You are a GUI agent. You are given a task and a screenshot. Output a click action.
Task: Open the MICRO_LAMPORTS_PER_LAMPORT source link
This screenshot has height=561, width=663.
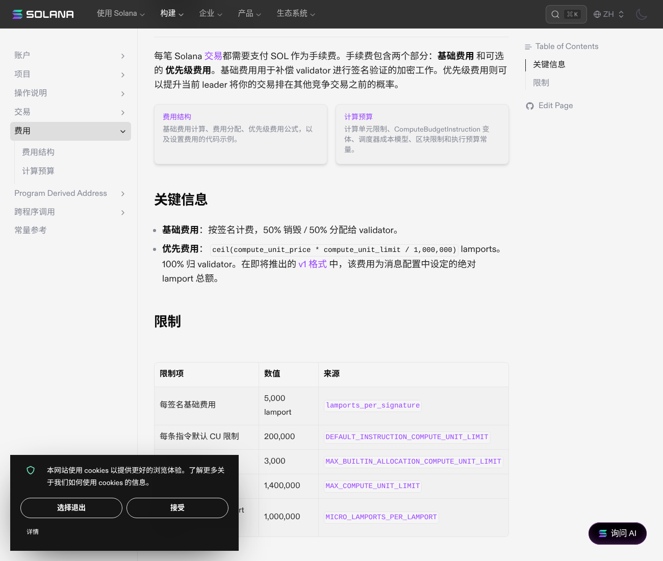381,517
